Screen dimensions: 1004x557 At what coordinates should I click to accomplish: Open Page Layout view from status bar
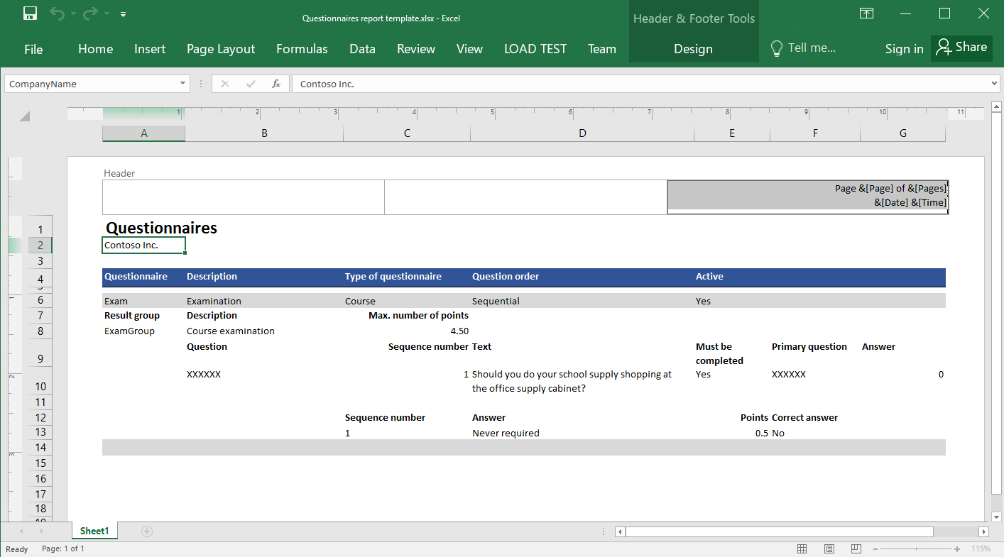pyautogui.click(x=829, y=548)
